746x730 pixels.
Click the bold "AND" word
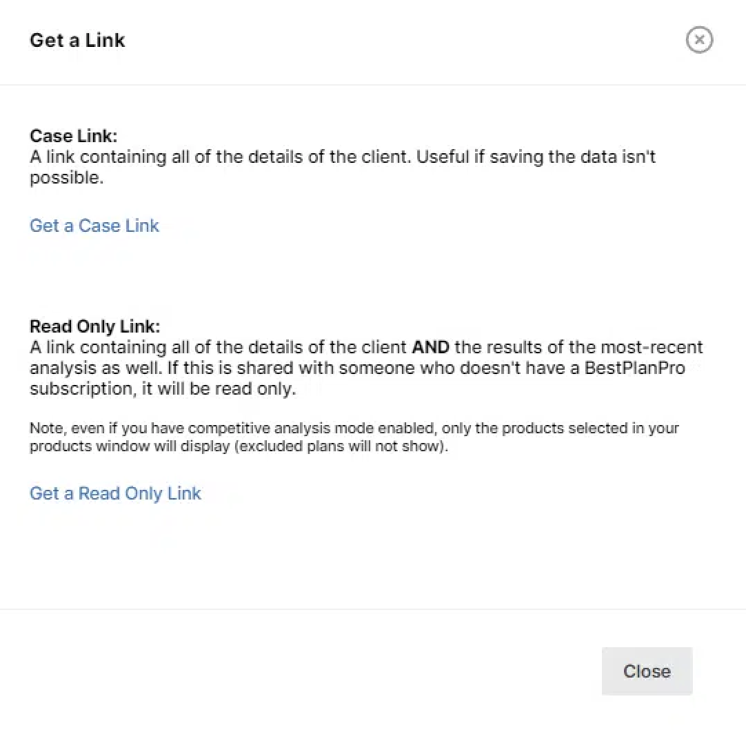click(430, 347)
